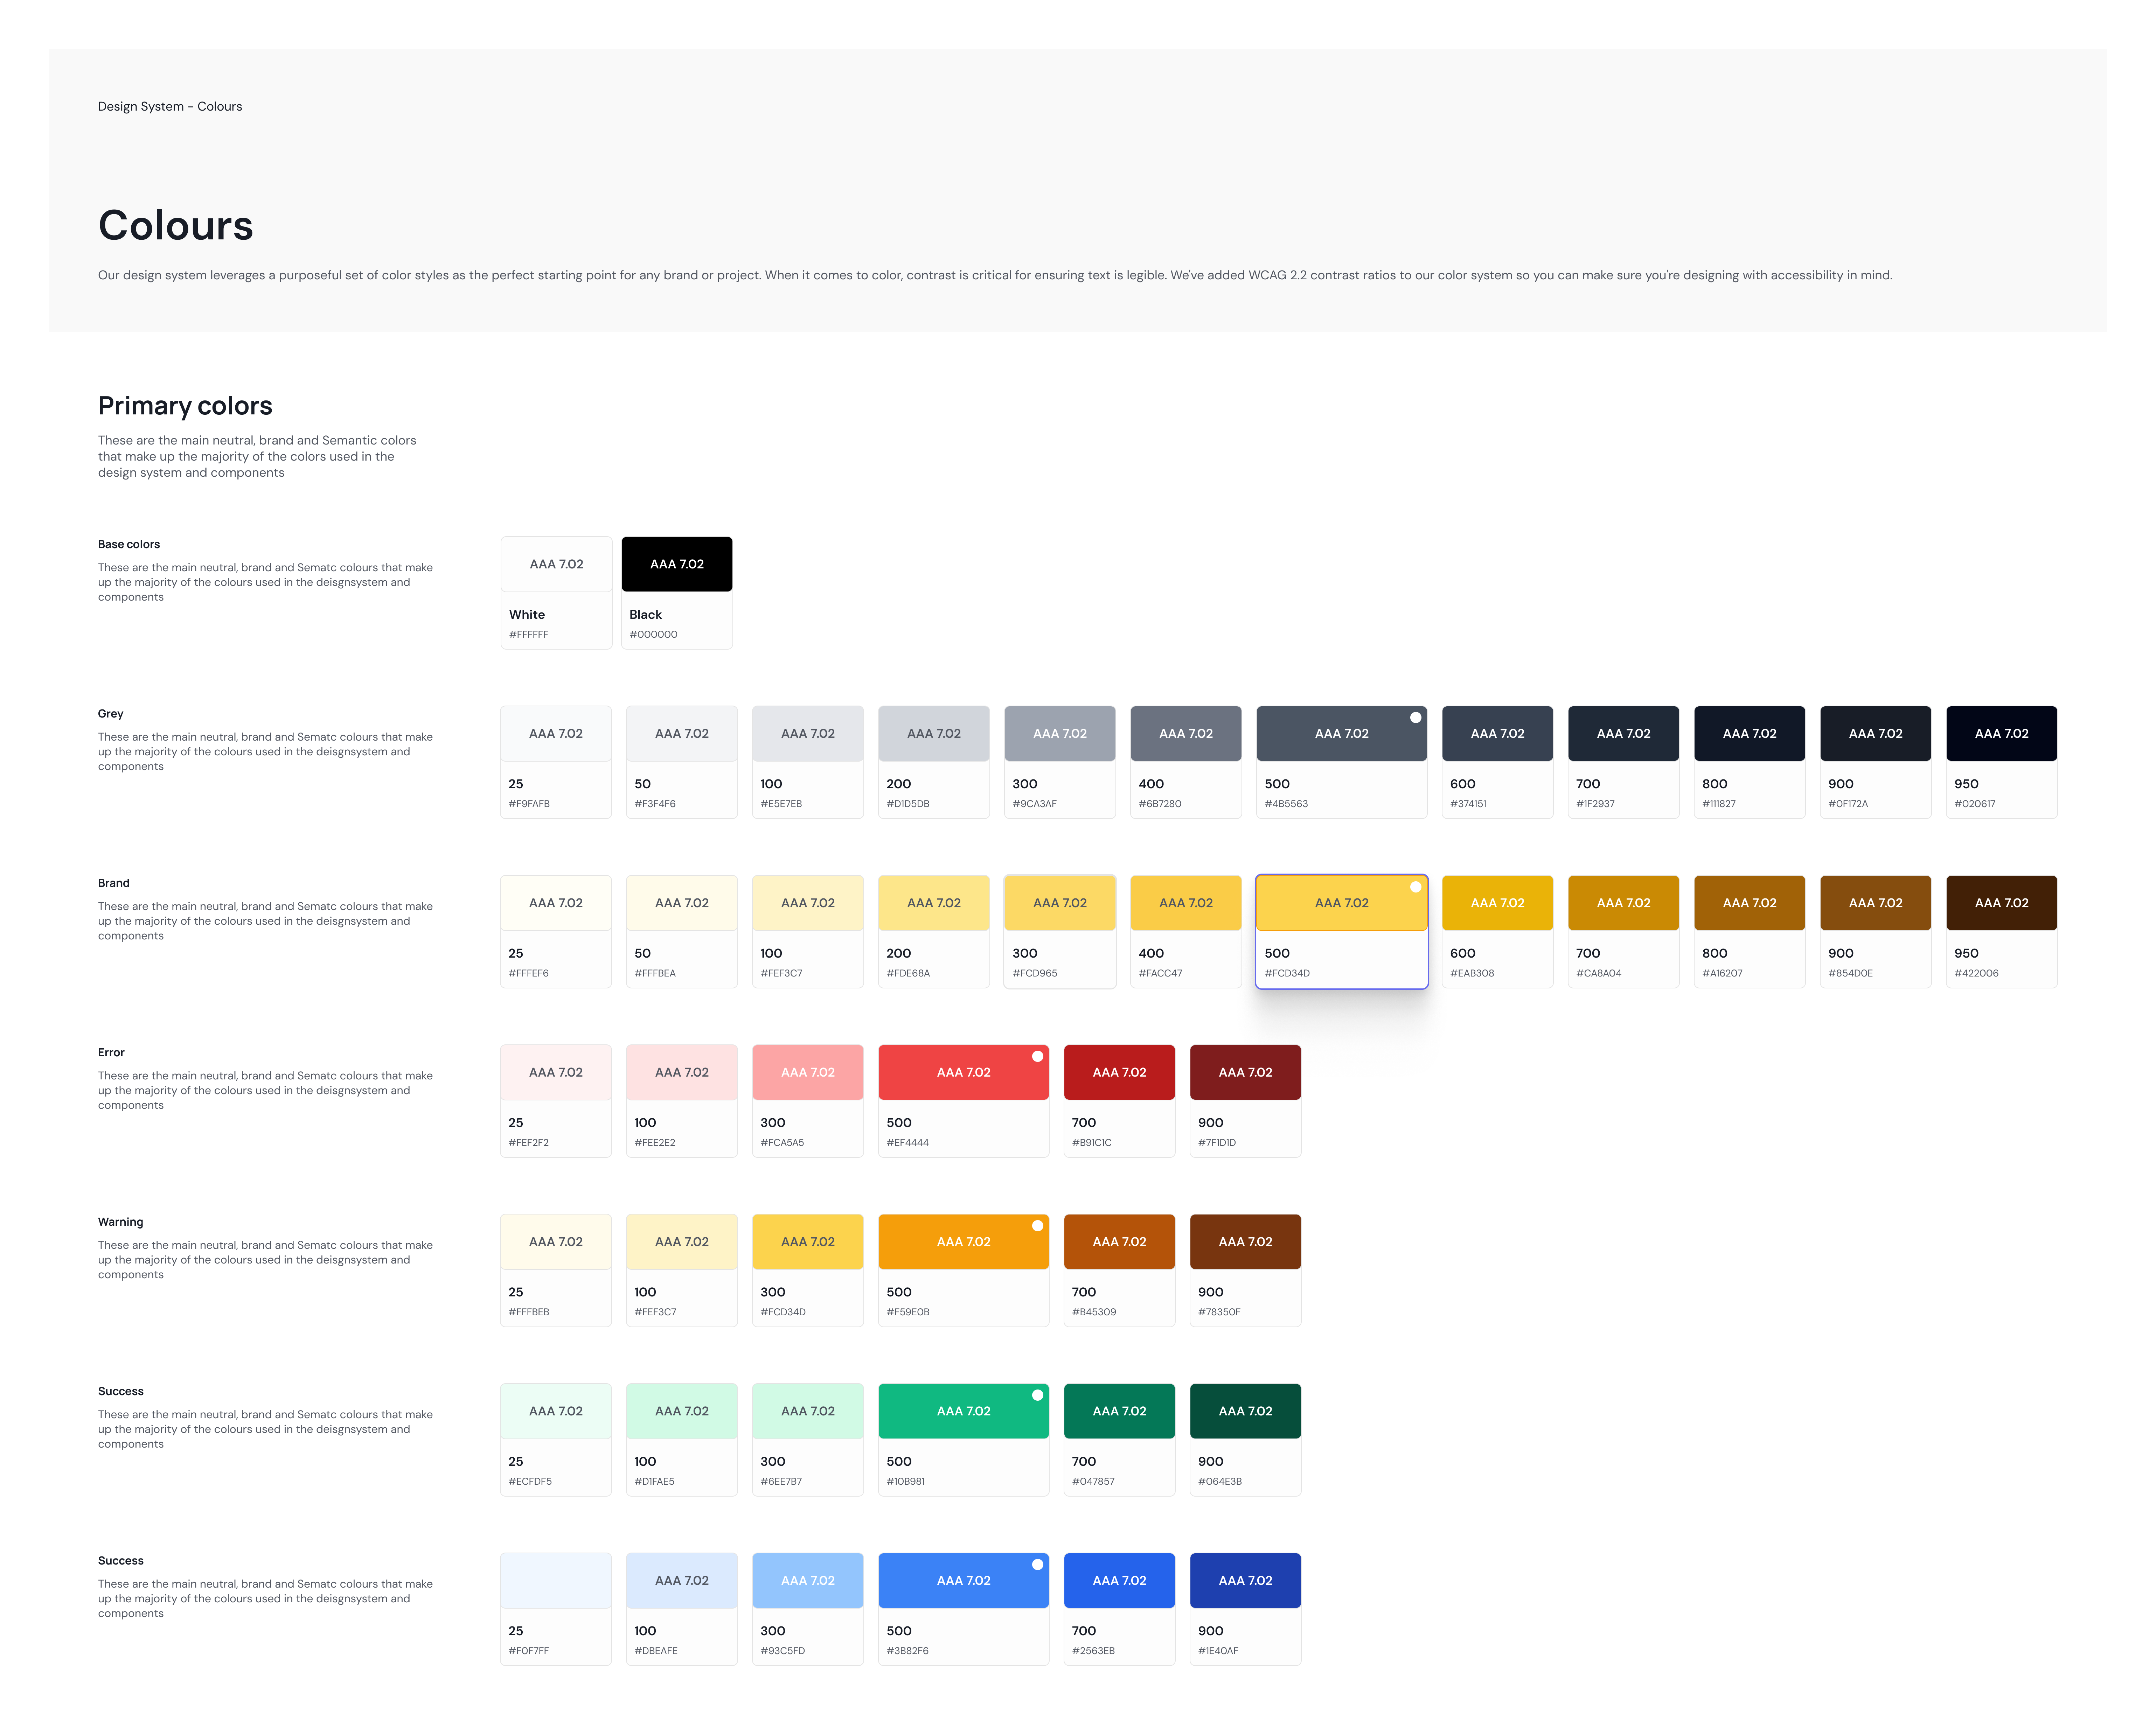Select Warning 25 swatch #FFFBEB
Image resolution: width=2156 pixels, height=1715 pixels.
coord(556,1270)
